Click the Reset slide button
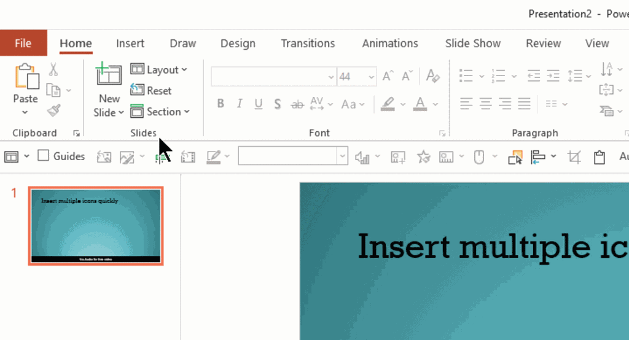This screenshot has width=629, height=340. (151, 91)
